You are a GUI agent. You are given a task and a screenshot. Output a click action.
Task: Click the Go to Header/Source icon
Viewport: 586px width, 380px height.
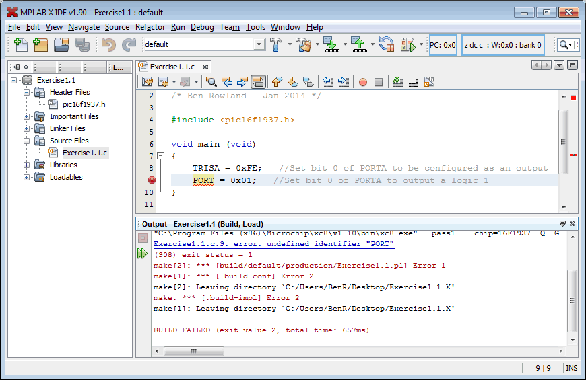tap(428, 82)
